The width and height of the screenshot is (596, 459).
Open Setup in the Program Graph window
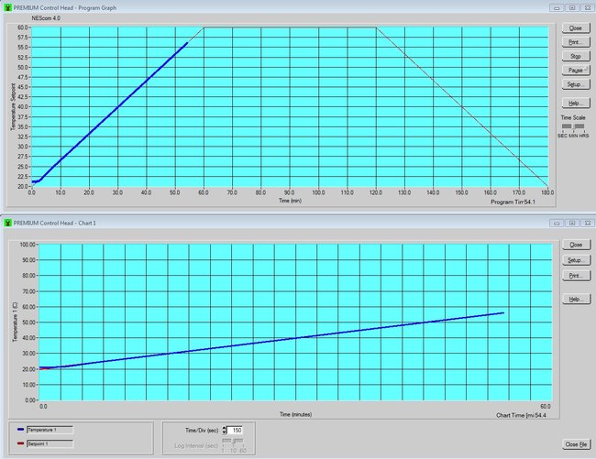click(x=575, y=83)
